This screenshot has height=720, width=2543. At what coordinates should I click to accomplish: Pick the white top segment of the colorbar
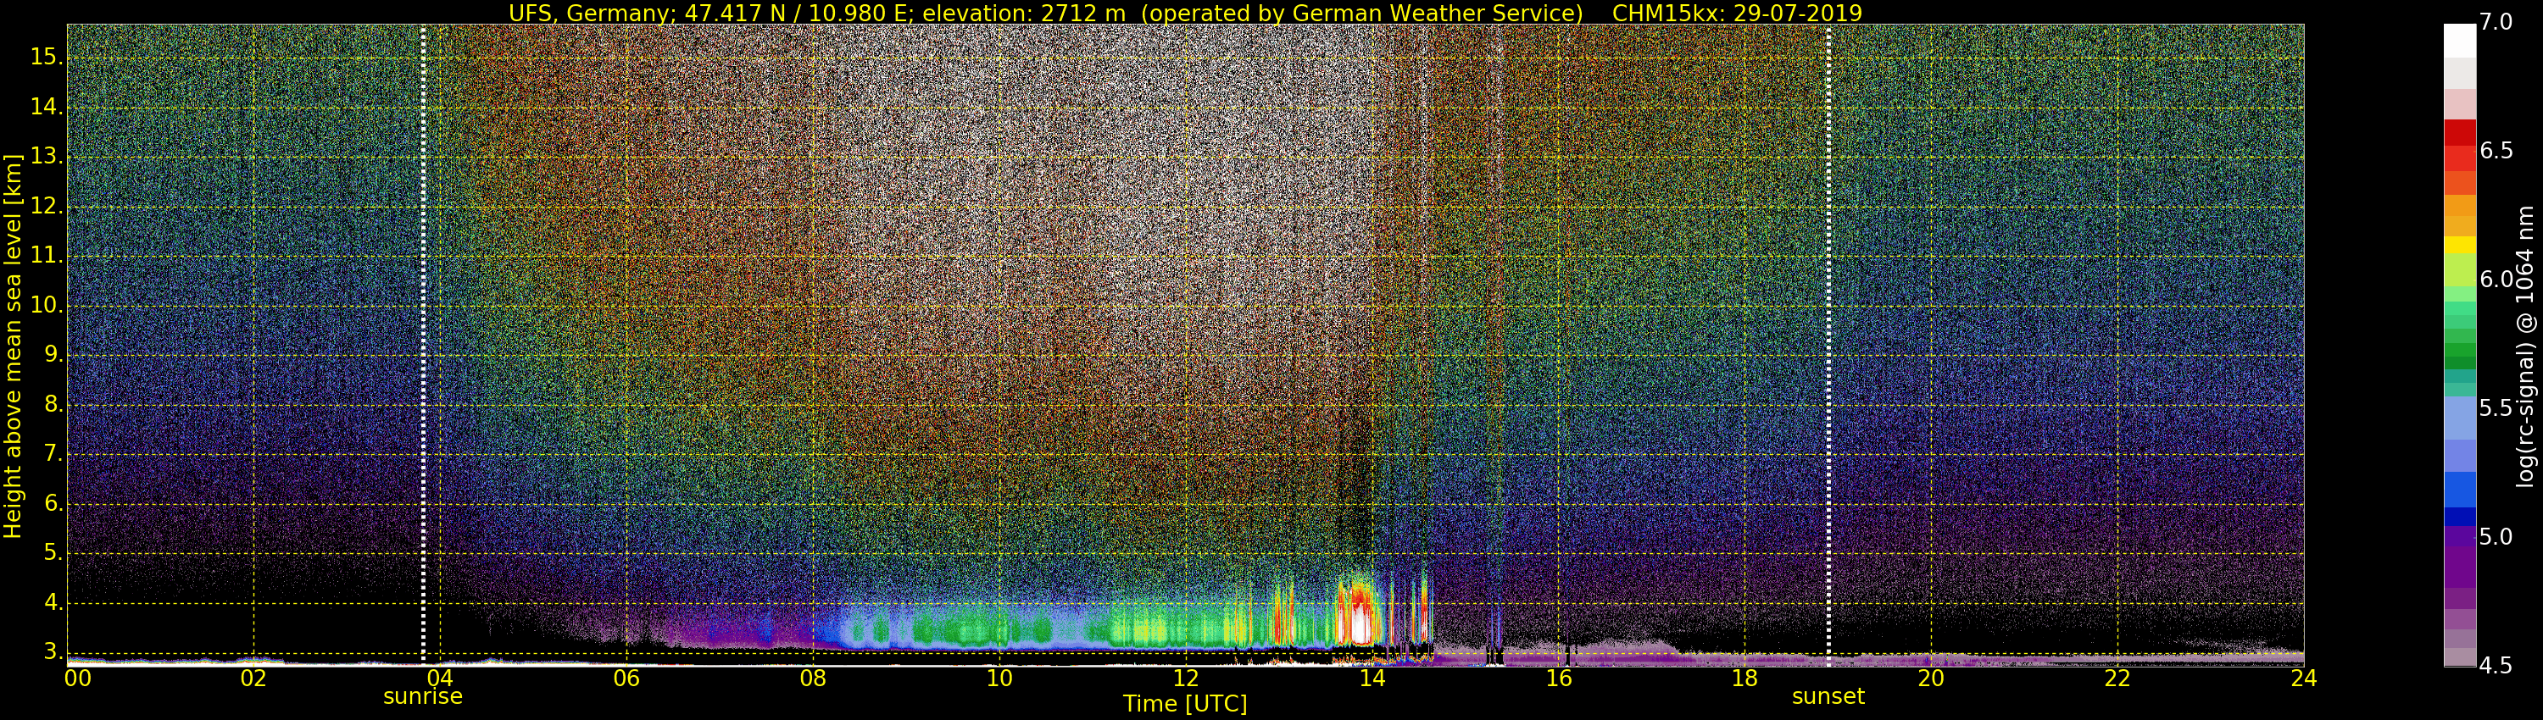(x=2459, y=41)
